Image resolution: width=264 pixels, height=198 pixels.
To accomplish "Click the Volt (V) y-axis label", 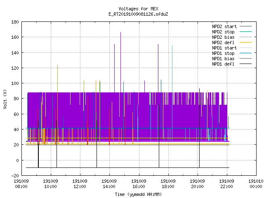I will tap(5, 99).
